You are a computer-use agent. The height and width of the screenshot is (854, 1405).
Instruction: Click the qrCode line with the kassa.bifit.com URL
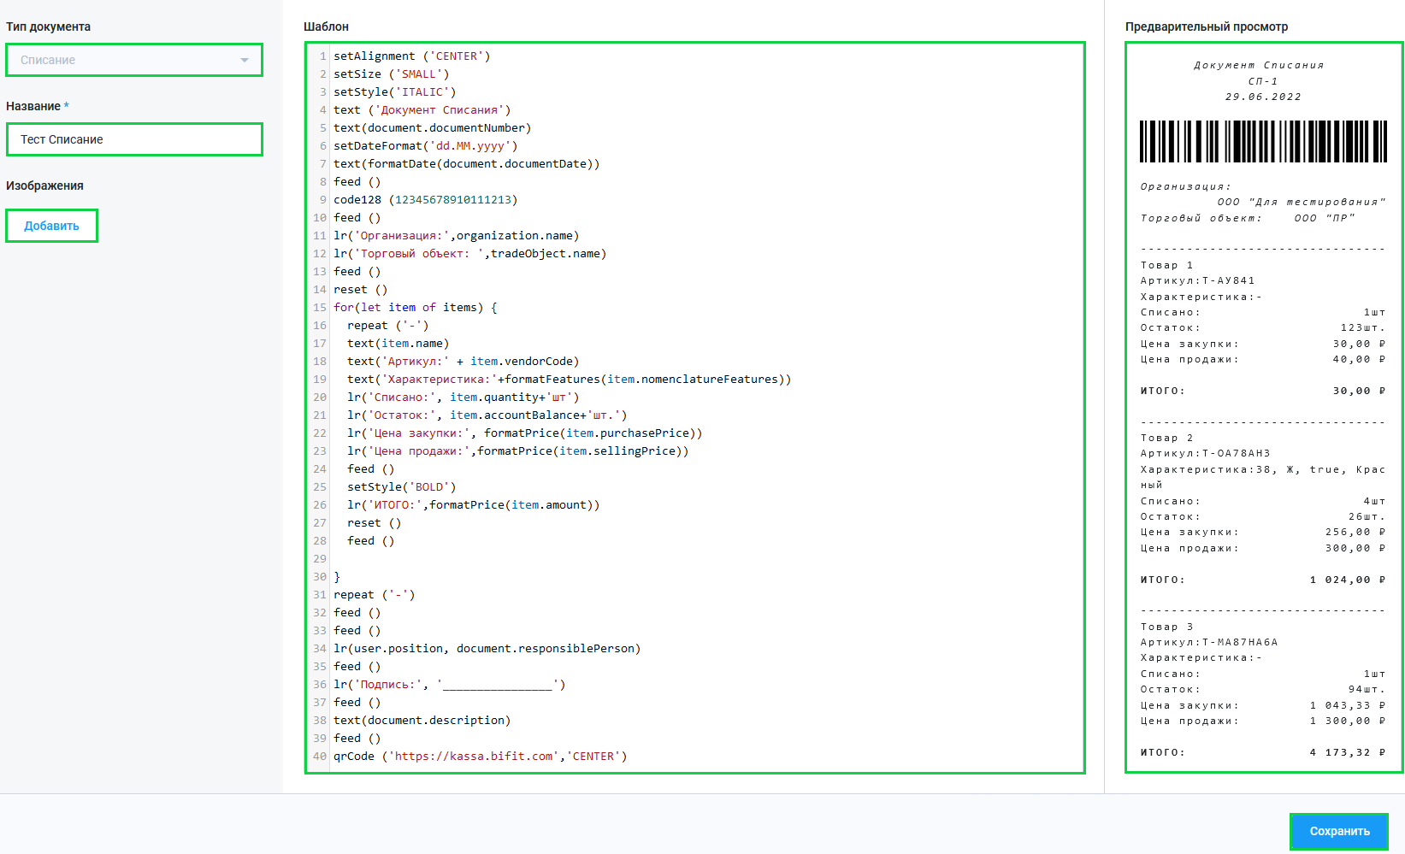point(480,757)
